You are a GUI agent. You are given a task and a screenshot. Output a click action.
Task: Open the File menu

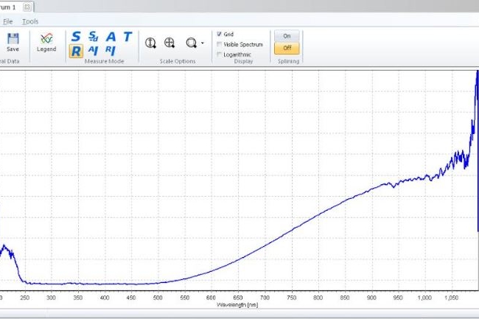pos(7,21)
